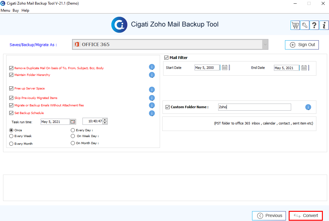Click the PST folder to office 365 note
Image resolution: width=329 pixels, height=221 pixels.
[x=263, y=123]
